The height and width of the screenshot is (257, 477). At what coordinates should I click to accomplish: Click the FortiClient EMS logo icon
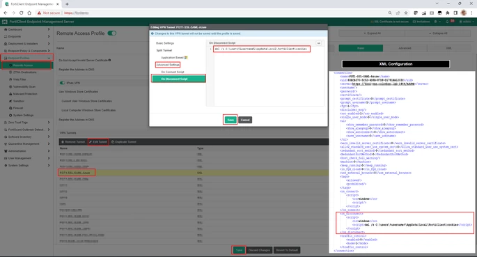[x=5, y=22]
